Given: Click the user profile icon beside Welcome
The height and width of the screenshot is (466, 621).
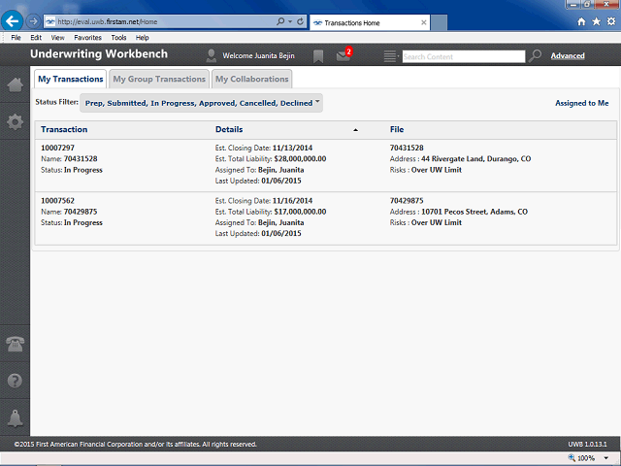Looking at the screenshot, I should click(212, 56).
